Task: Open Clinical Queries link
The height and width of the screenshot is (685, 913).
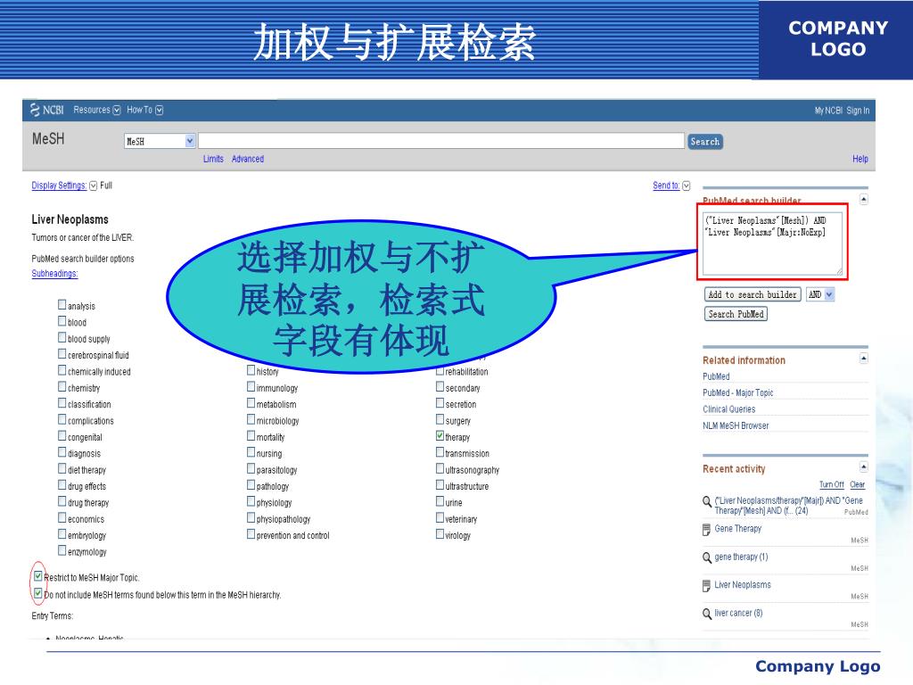Action: (729, 409)
